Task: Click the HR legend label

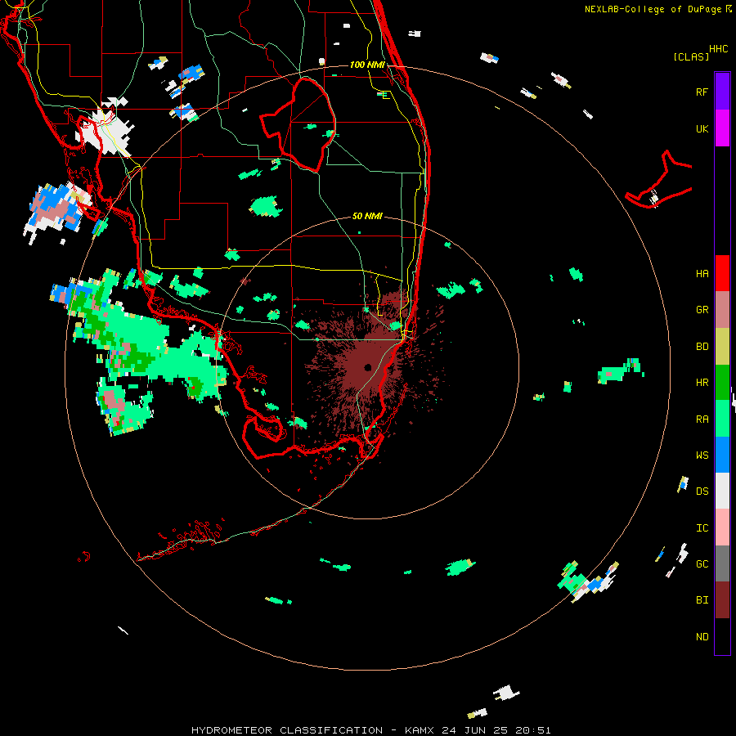Action: [702, 383]
